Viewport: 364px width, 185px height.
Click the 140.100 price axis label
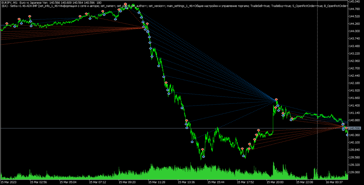click(355, 142)
